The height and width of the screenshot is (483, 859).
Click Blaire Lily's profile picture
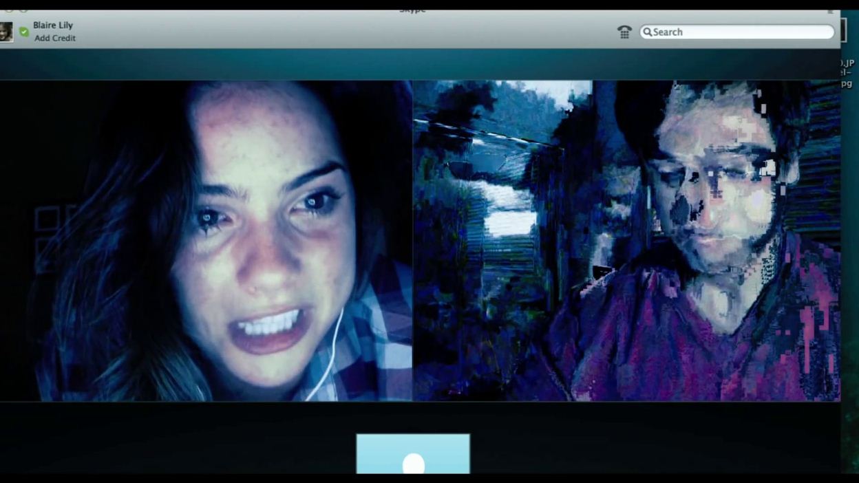(6, 32)
